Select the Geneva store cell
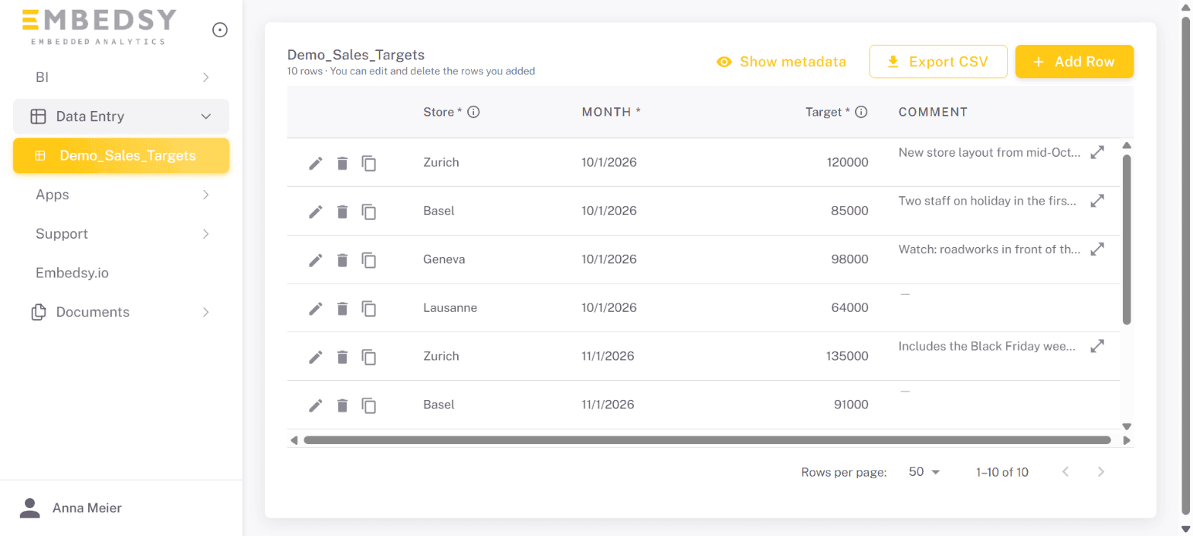Viewport: 1193px width, 536px height. pos(444,259)
